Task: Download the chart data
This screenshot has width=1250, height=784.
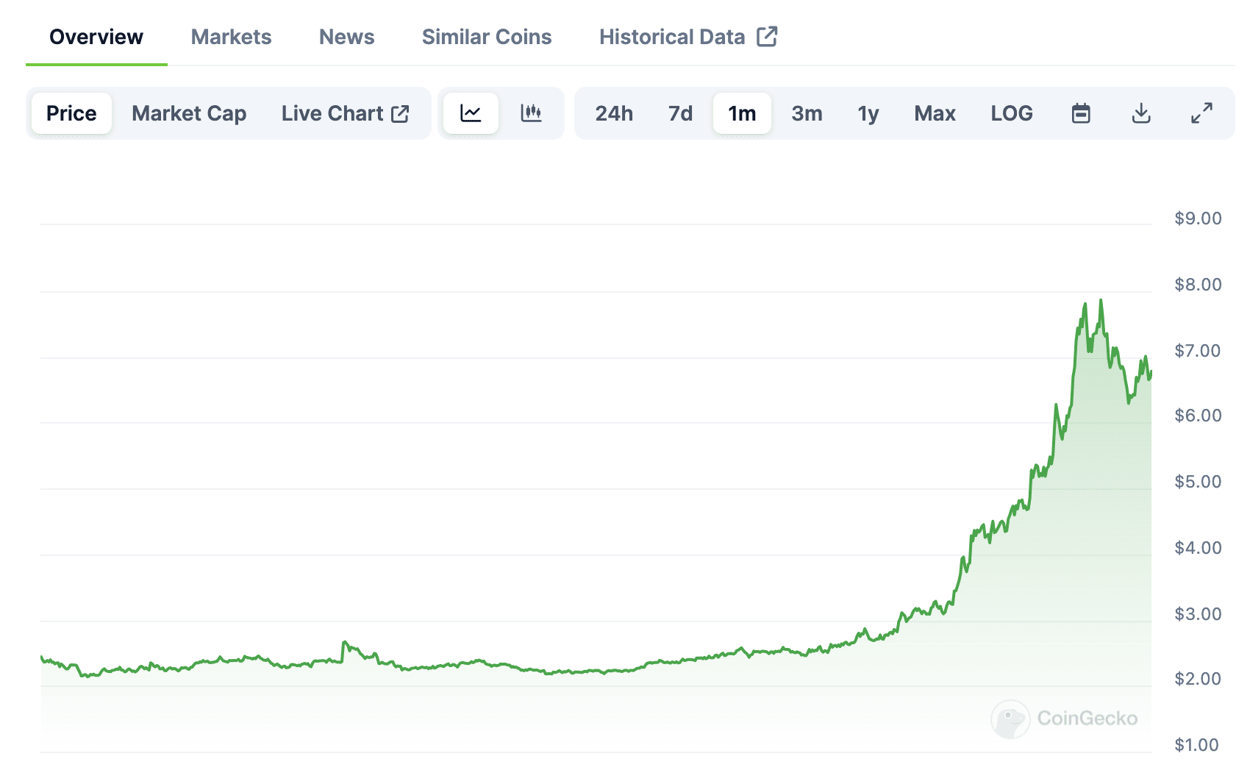Action: 1141,113
